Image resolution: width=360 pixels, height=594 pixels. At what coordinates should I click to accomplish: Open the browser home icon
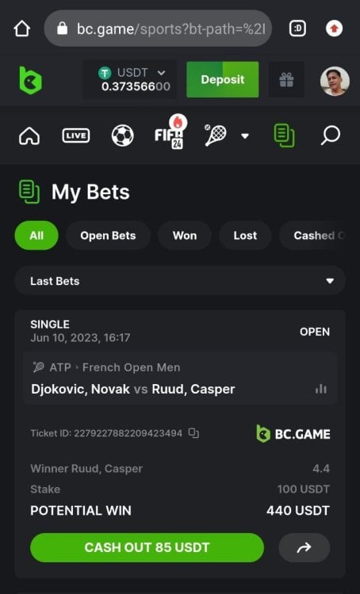(21, 29)
